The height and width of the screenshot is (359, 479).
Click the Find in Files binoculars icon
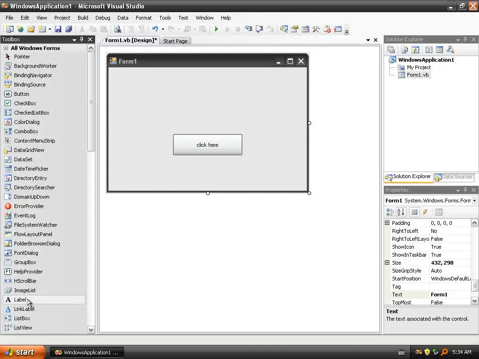(117, 29)
